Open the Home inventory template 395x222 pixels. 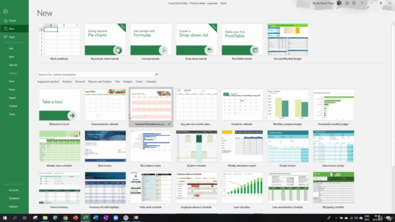[x=59, y=191]
